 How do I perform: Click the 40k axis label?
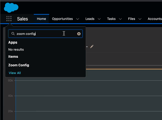(11, 96)
